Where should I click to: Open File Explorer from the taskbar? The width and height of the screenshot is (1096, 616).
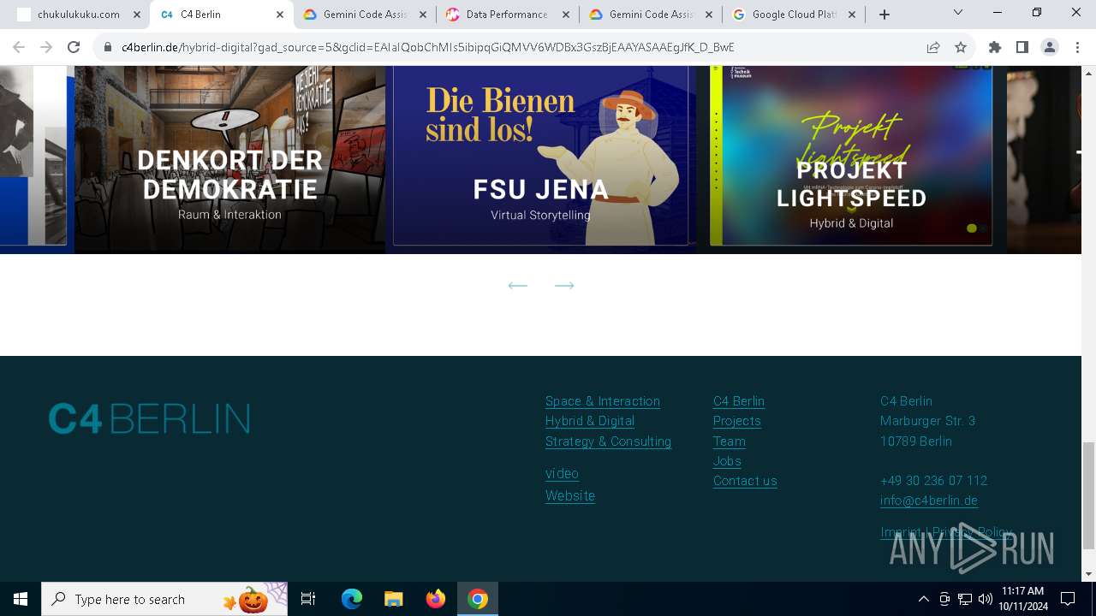tap(394, 599)
